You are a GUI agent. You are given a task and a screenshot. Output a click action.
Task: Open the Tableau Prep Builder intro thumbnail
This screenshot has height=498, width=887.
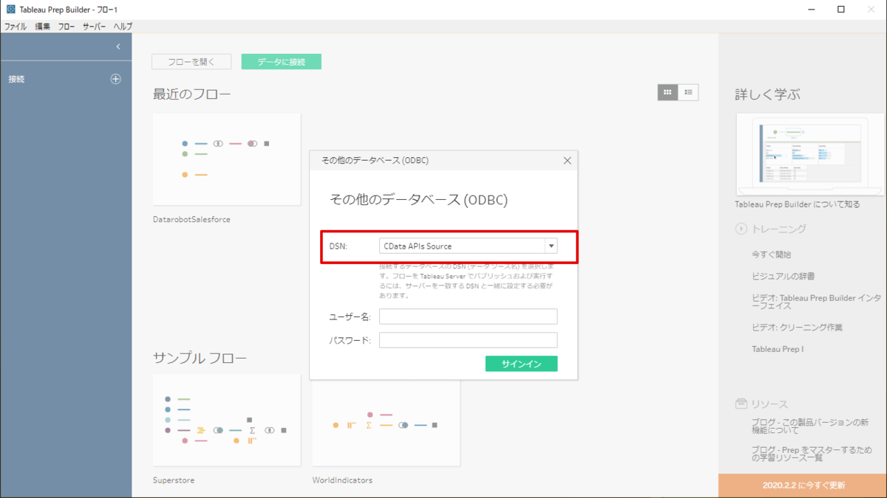(810, 153)
